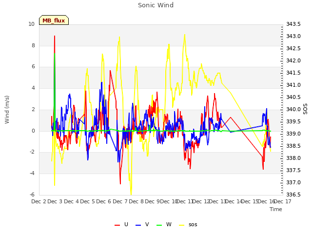312x234 pixels.
Task: Click the Dec 5 tick label
Action: 87,201
